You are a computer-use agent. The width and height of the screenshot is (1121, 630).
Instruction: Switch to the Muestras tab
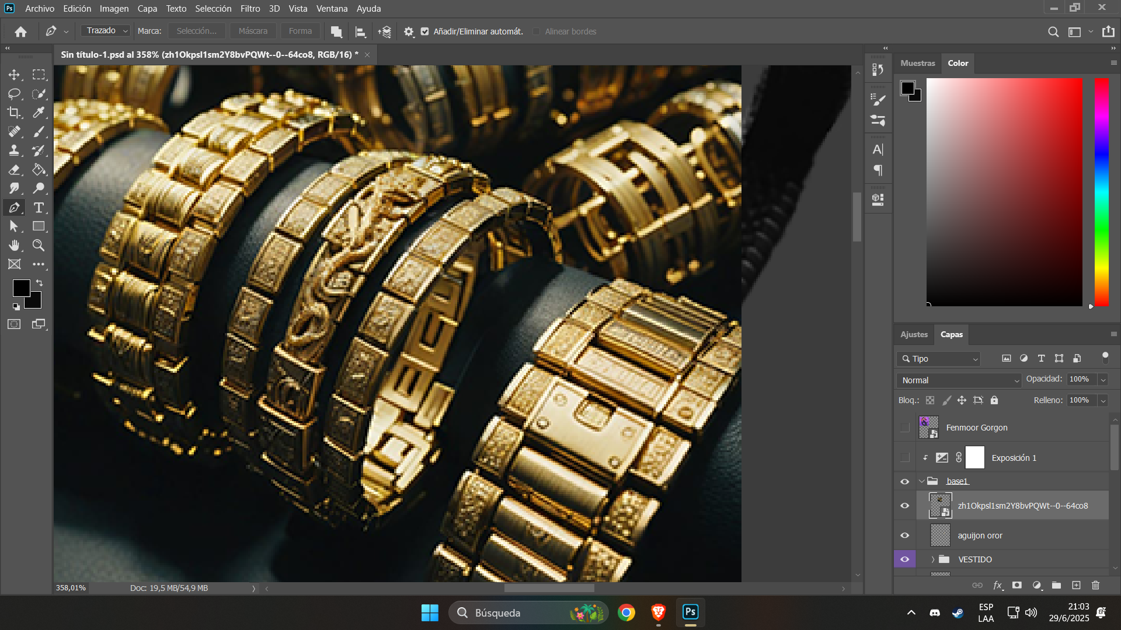coord(917,63)
